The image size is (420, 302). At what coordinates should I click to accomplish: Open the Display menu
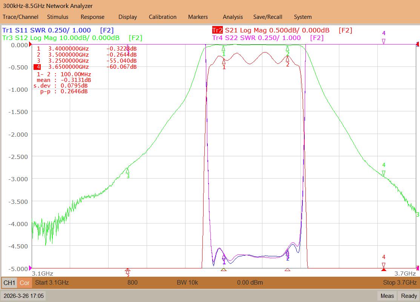127,17
